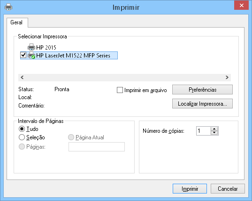Select the Páginas radio button
This screenshot has height=201, width=252.
click(22, 147)
